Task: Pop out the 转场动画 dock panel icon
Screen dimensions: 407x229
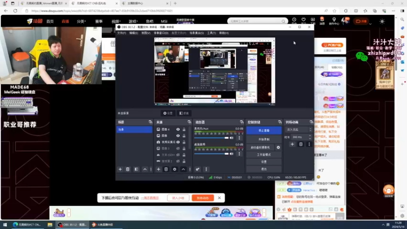Action: tap(311, 122)
